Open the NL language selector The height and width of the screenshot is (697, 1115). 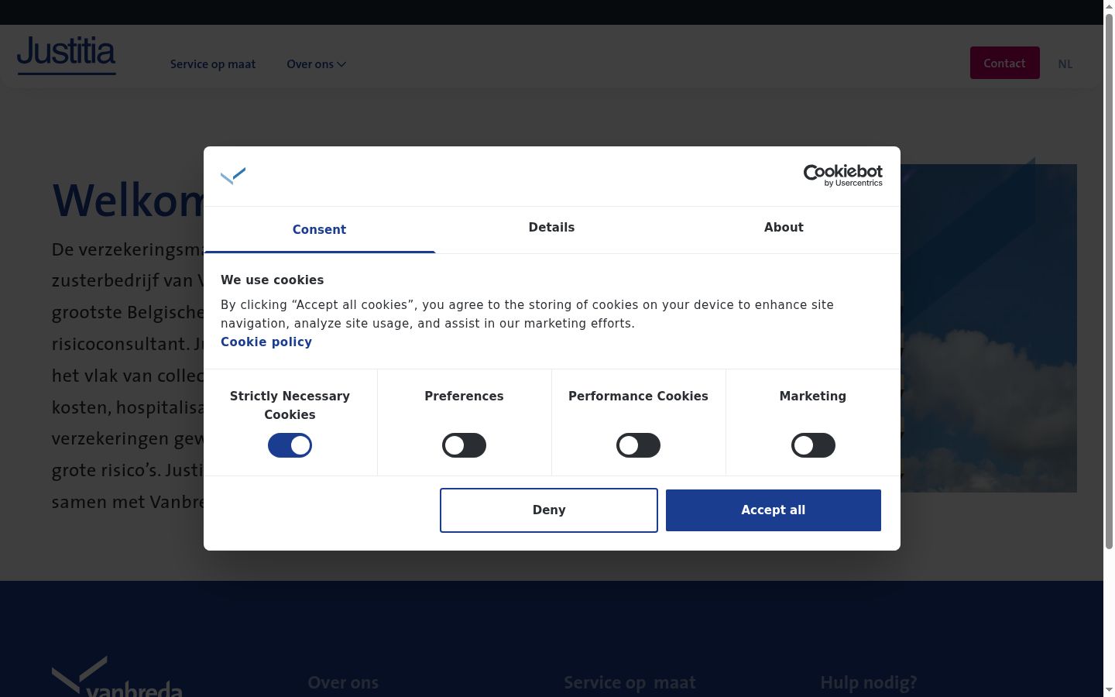[x=1065, y=64]
